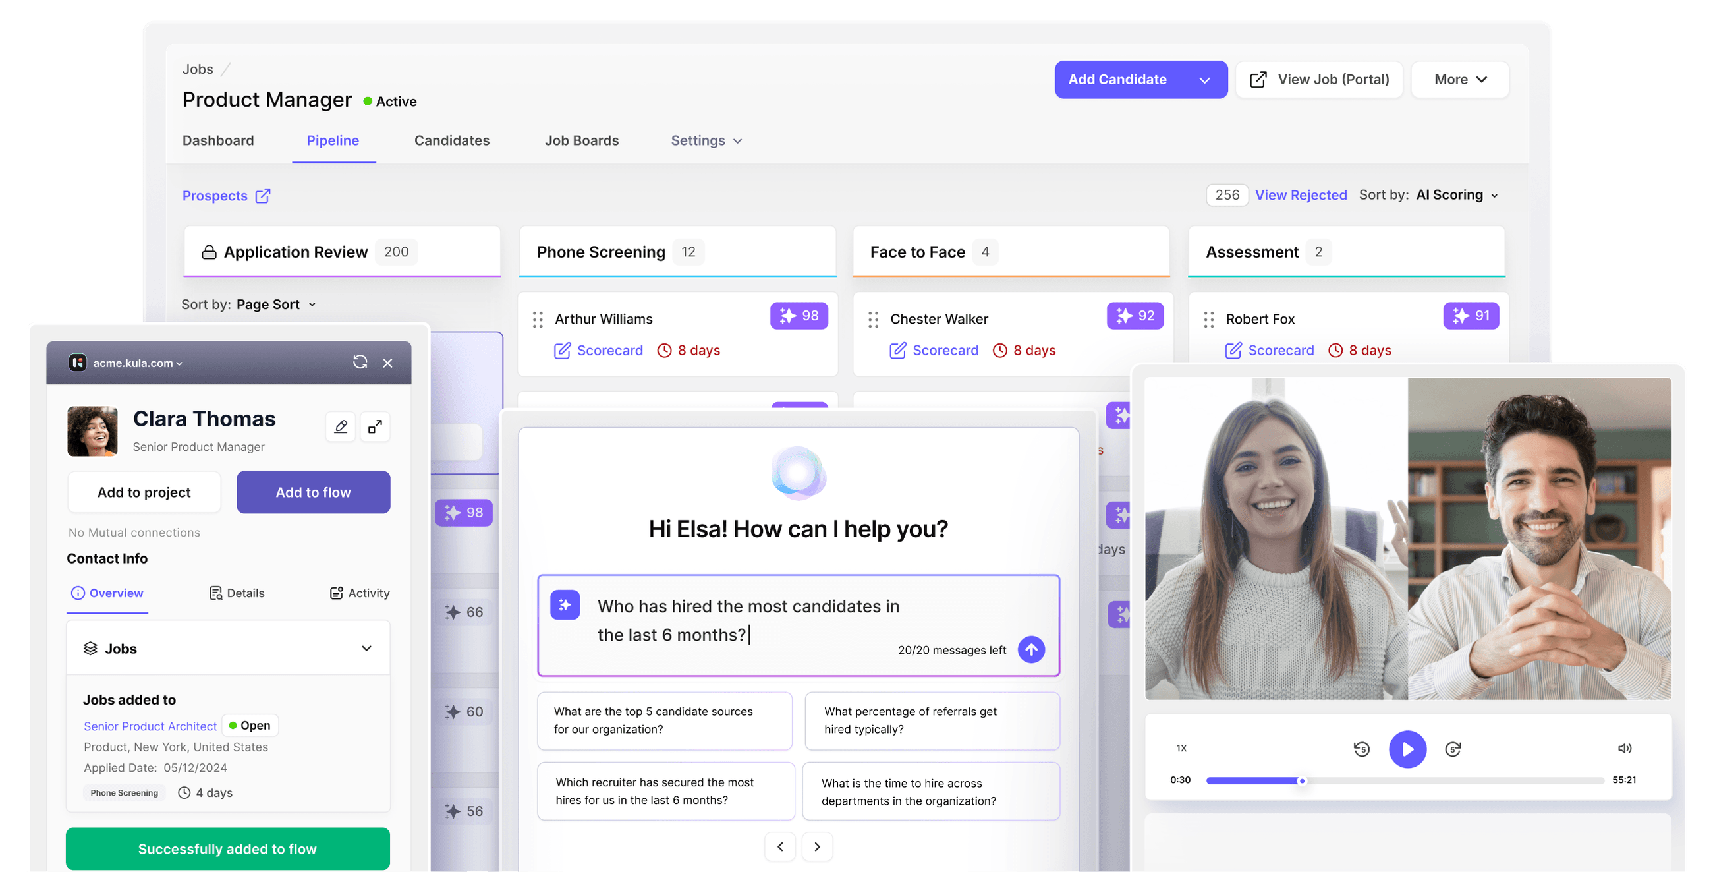Click the AI score badge beside Robert Fox
The width and height of the screenshot is (1713, 872).
pos(1471,316)
